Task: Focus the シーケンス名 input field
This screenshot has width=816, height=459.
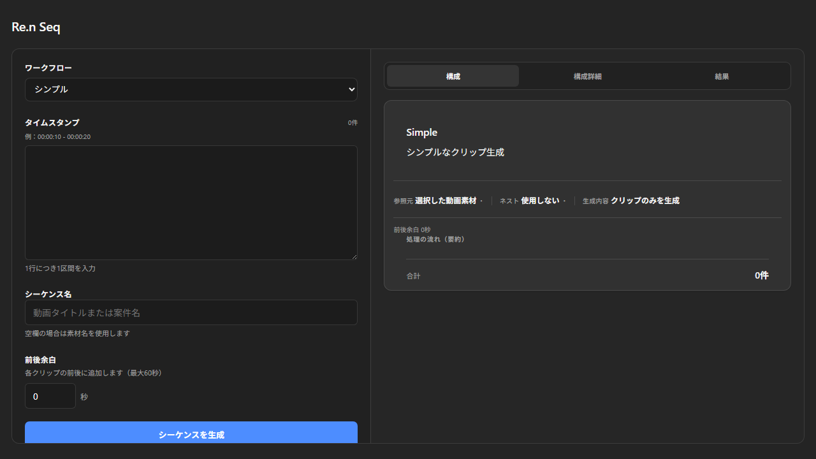Action: [191, 312]
